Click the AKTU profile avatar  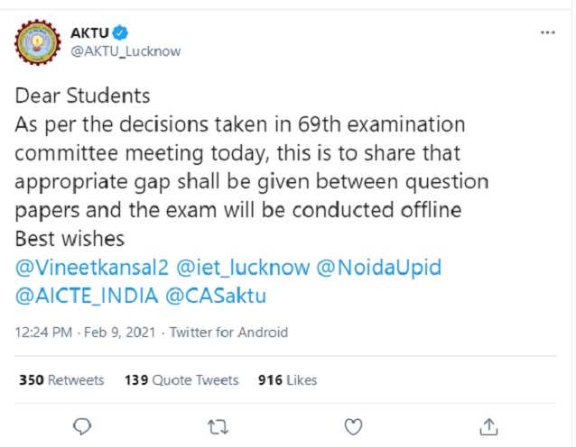click(x=37, y=42)
